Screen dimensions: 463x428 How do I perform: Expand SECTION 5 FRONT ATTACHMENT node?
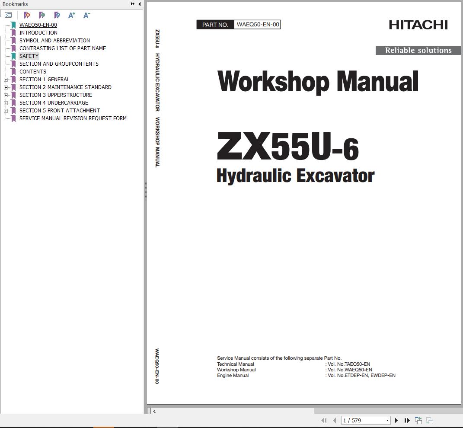(x=6, y=111)
